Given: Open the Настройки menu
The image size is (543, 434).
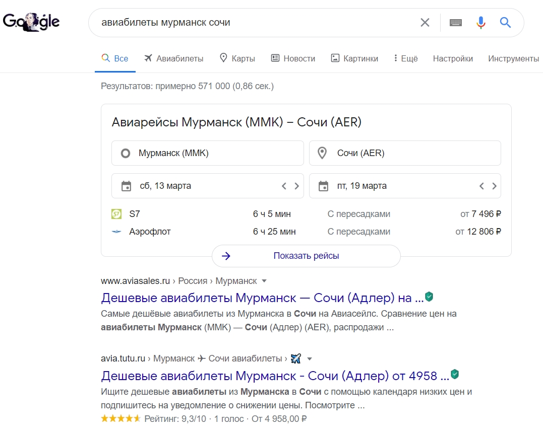Looking at the screenshot, I should click(452, 58).
